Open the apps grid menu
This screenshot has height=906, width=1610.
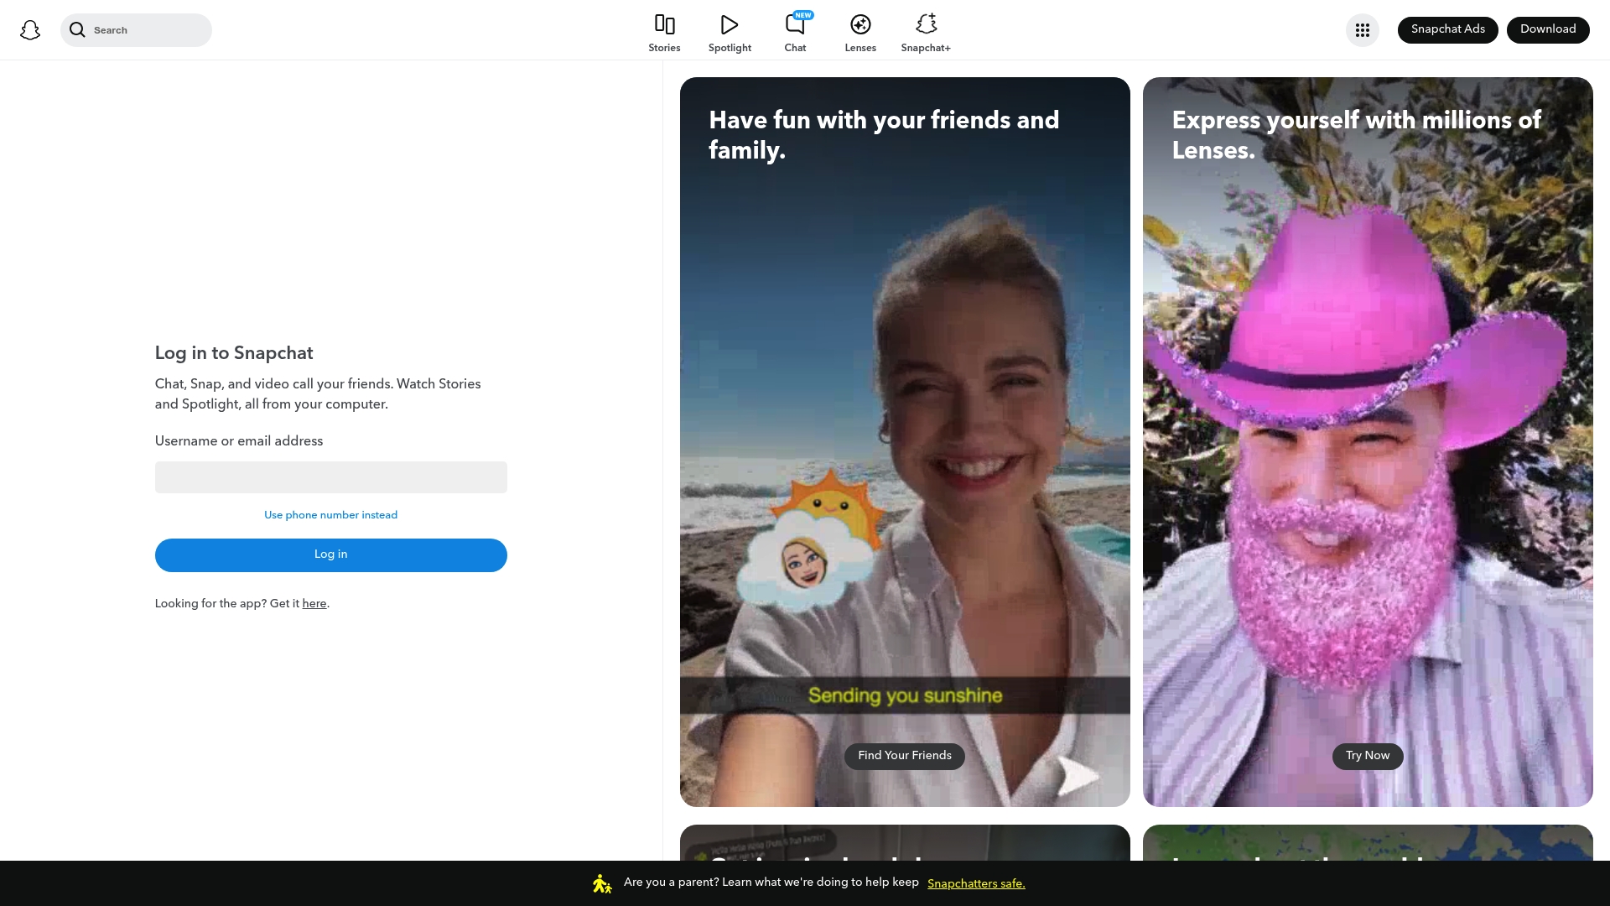tap(1363, 29)
